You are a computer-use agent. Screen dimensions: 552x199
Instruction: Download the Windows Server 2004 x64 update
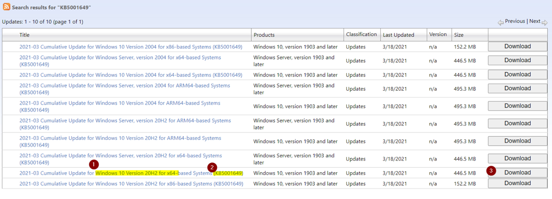(x=518, y=60)
